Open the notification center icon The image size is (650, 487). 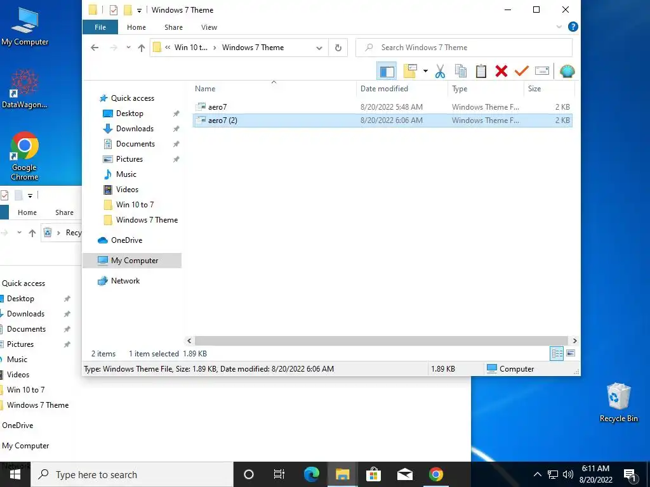(630, 475)
